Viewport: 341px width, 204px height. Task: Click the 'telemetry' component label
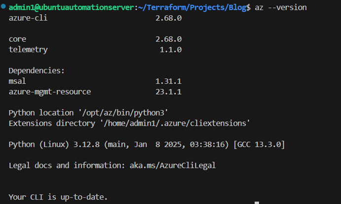(28, 50)
